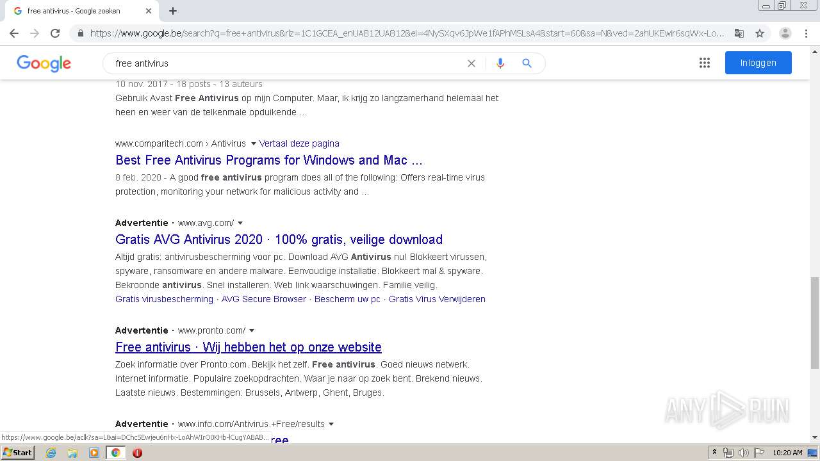The width and height of the screenshot is (820, 461).
Task: Expand the www.info.com ad dropdown arrow
Action: click(x=331, y=424)
